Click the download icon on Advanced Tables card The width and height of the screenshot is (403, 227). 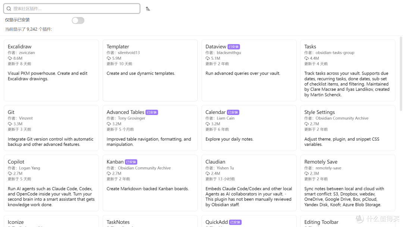coord(109,124)
